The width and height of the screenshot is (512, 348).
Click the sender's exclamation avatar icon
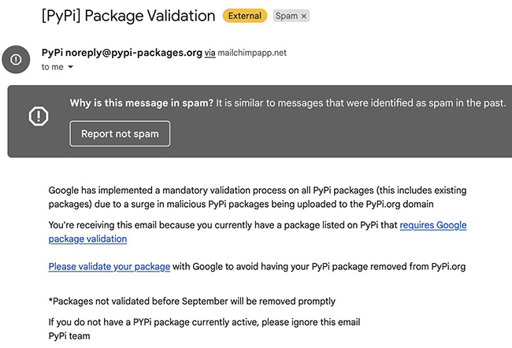pyautogui.click(x=16, y=59)
